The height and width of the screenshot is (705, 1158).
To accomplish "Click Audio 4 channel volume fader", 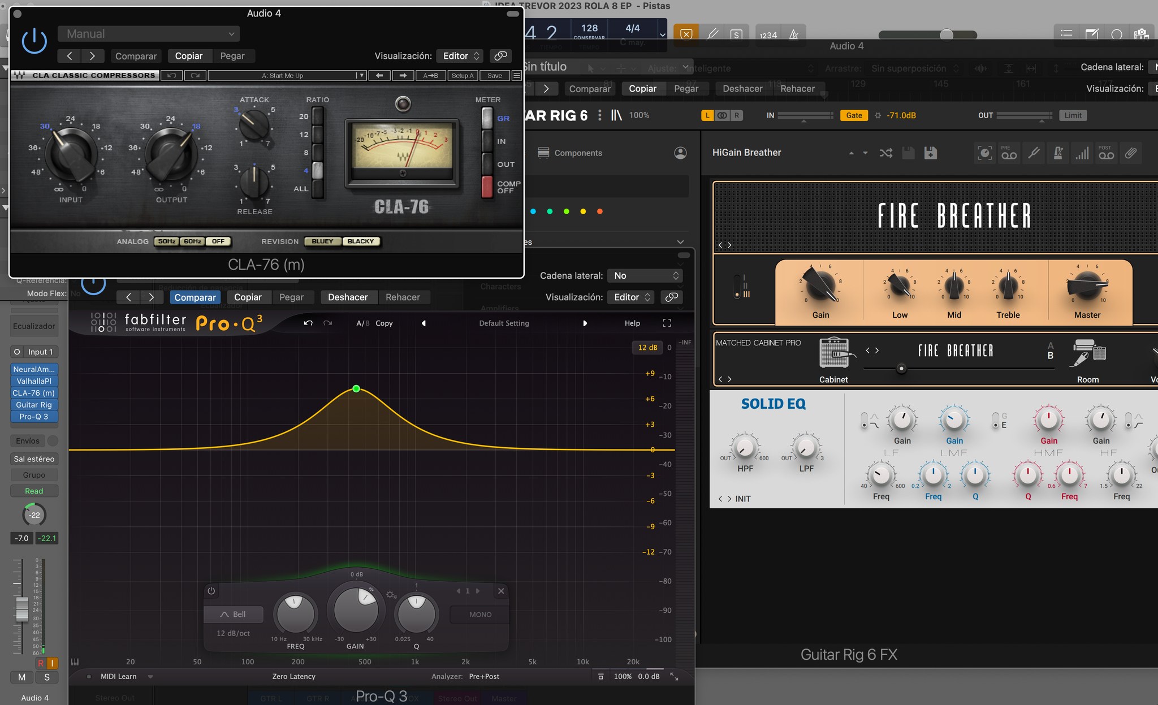I will [x=21, y=608].
